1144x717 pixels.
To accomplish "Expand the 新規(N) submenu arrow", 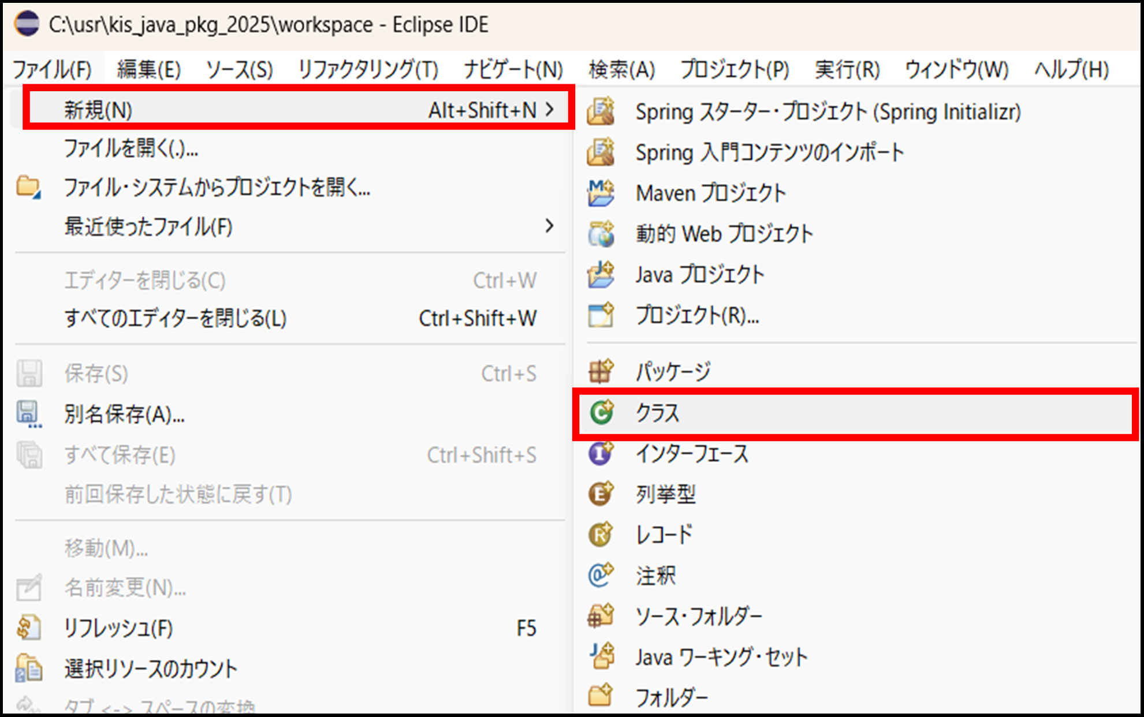I will (549, 110).
